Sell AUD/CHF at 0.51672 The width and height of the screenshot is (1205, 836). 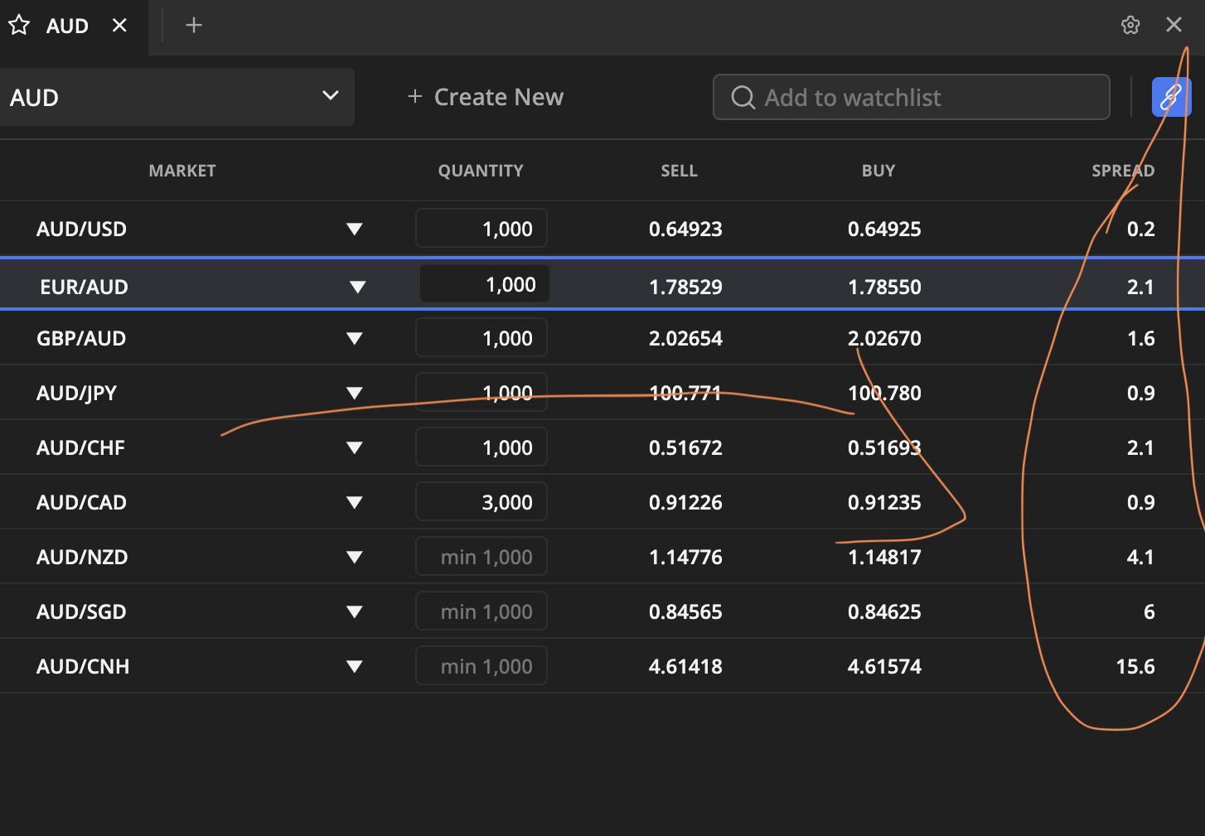685,447
